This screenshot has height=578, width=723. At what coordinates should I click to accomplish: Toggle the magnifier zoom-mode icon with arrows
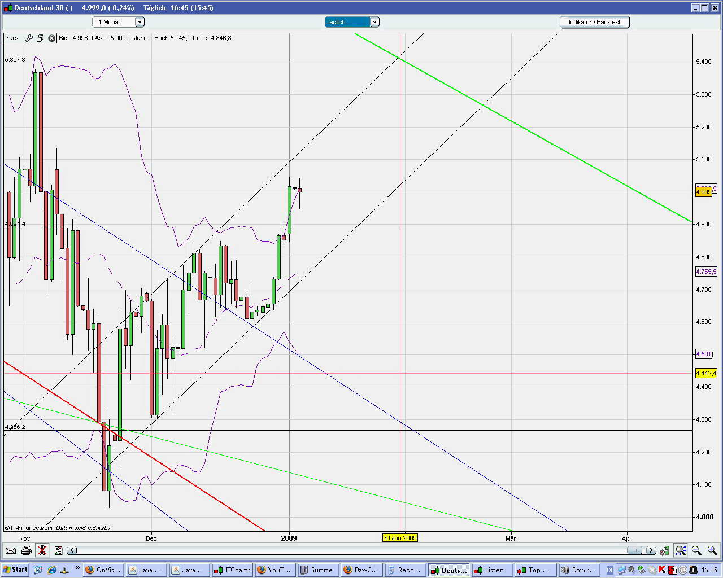(x=681, y=550)
